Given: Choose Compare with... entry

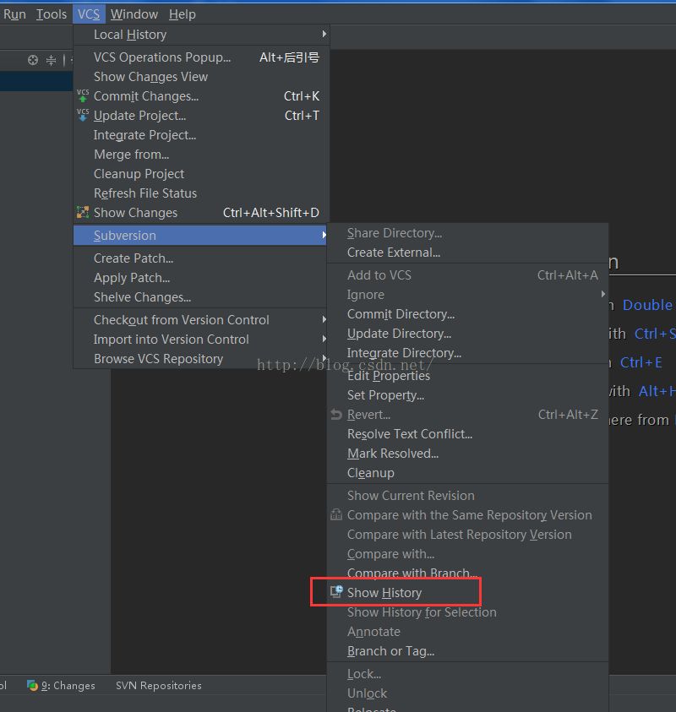Looking at the screenshot, I should click(x=467, y=554).
